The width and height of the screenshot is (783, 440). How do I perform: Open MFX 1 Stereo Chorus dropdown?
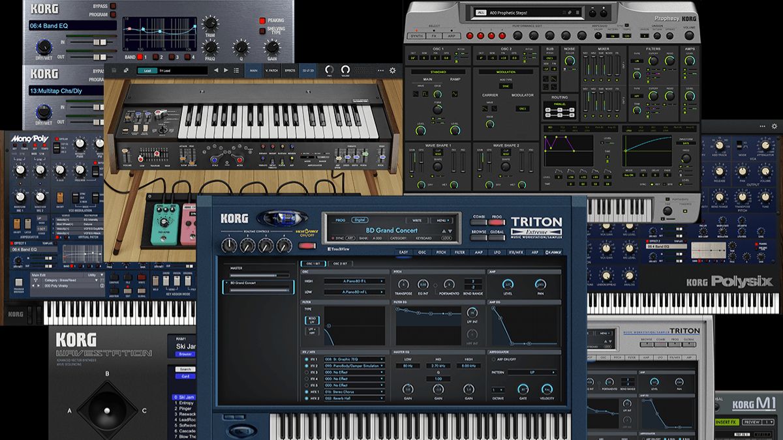pyautogui.click(x=354, y=391)
